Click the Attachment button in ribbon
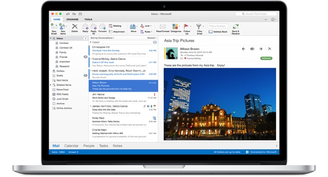Viewport: 328px width, 177px height. coord(117,32)
